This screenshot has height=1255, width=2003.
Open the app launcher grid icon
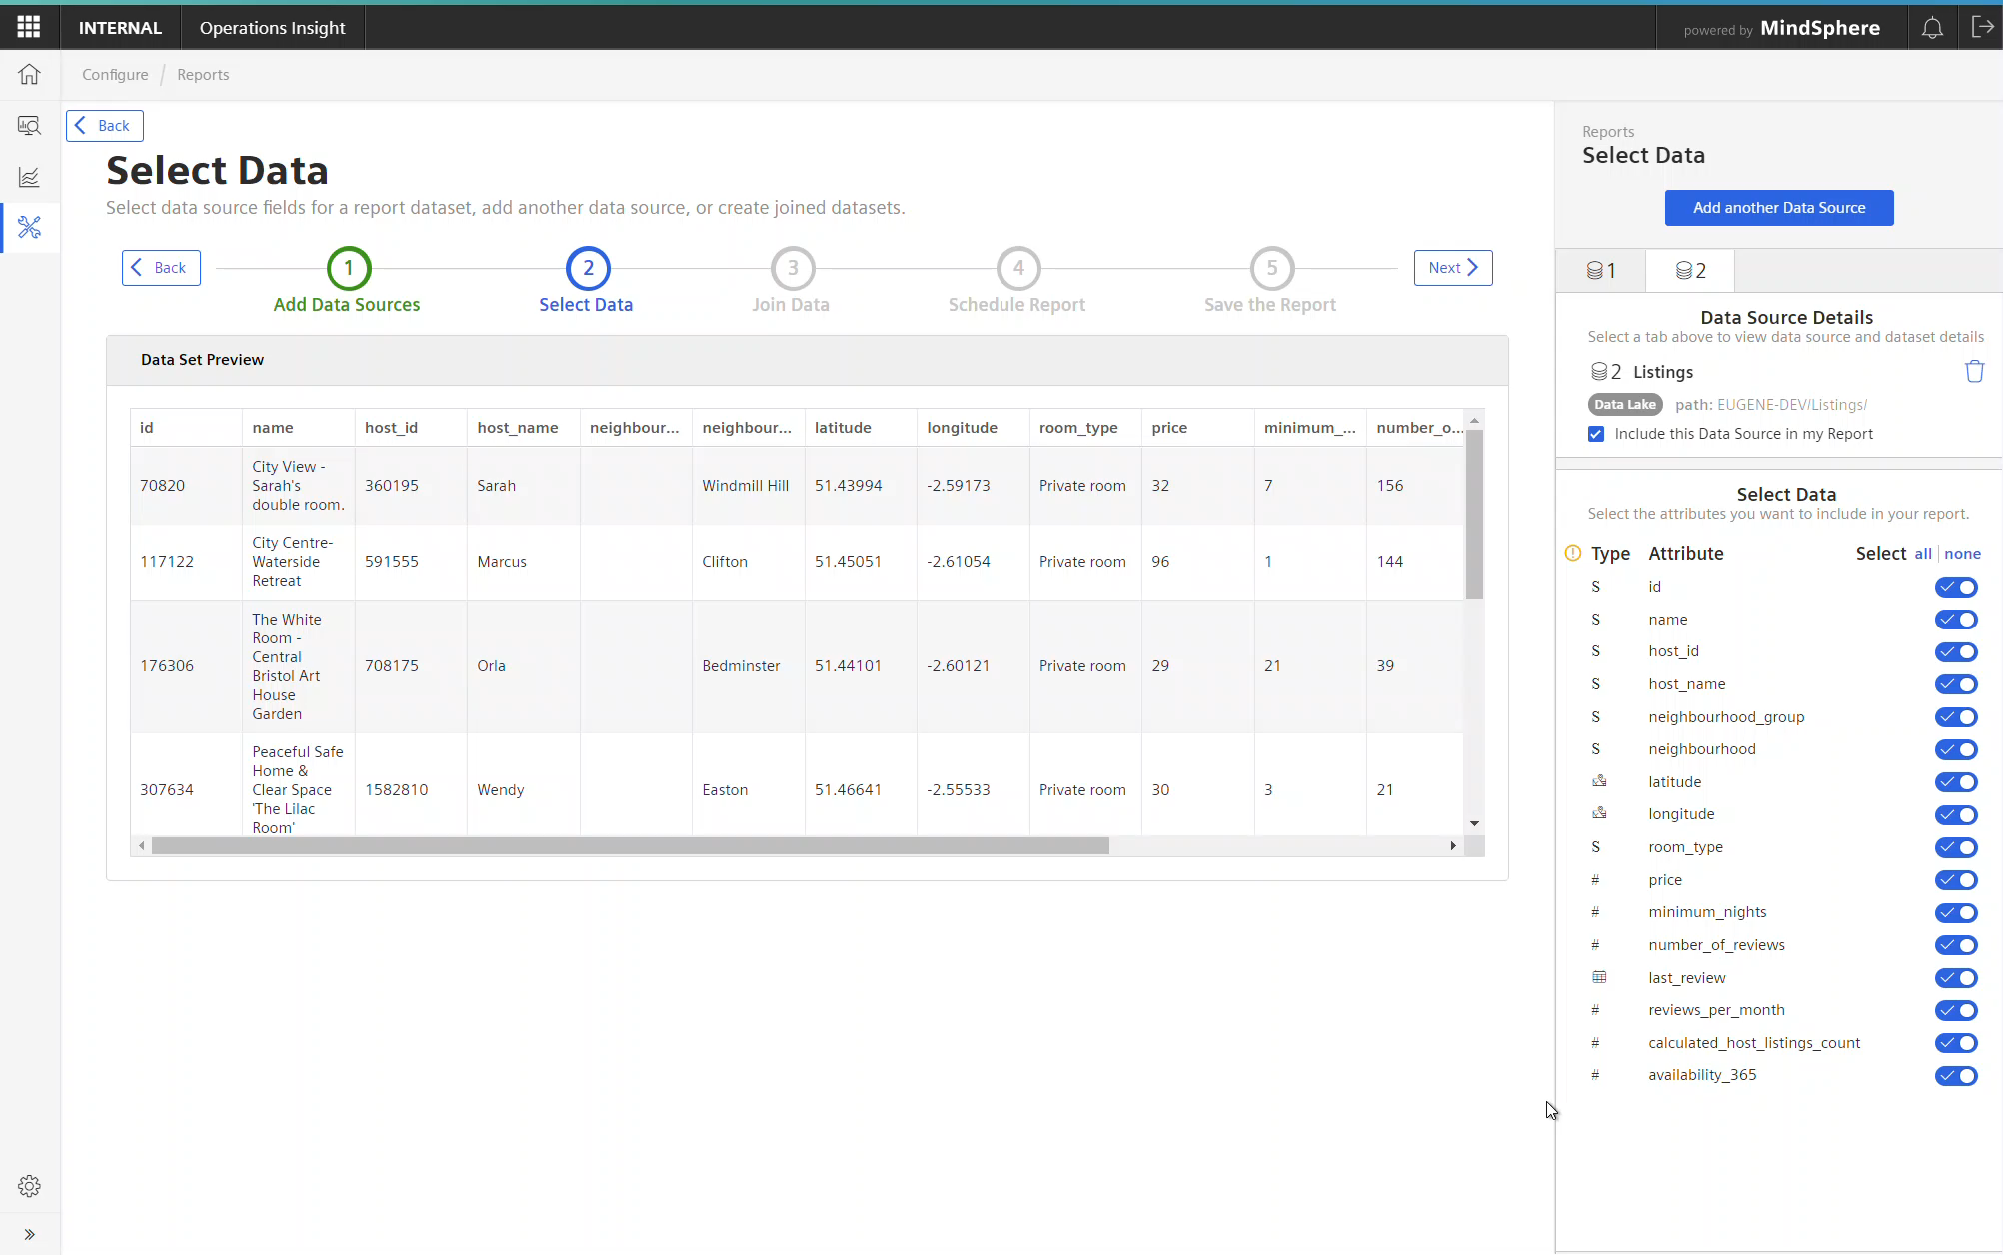(x=29, y=27)
